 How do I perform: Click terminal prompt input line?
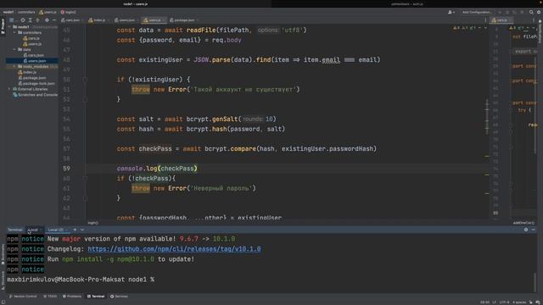pos(81,280)
